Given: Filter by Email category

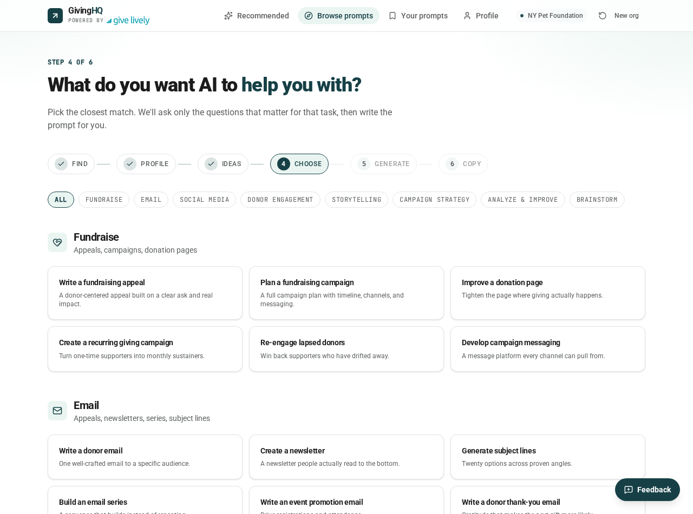Looking at the screenshot, I should (x=151, y=200).
